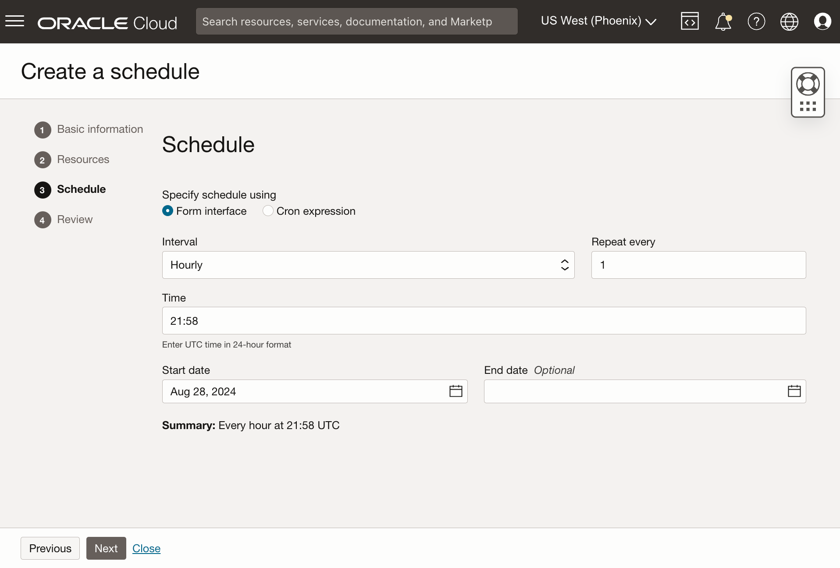Select the Cron expression radio option
The image size is (840, 568).
268,211
